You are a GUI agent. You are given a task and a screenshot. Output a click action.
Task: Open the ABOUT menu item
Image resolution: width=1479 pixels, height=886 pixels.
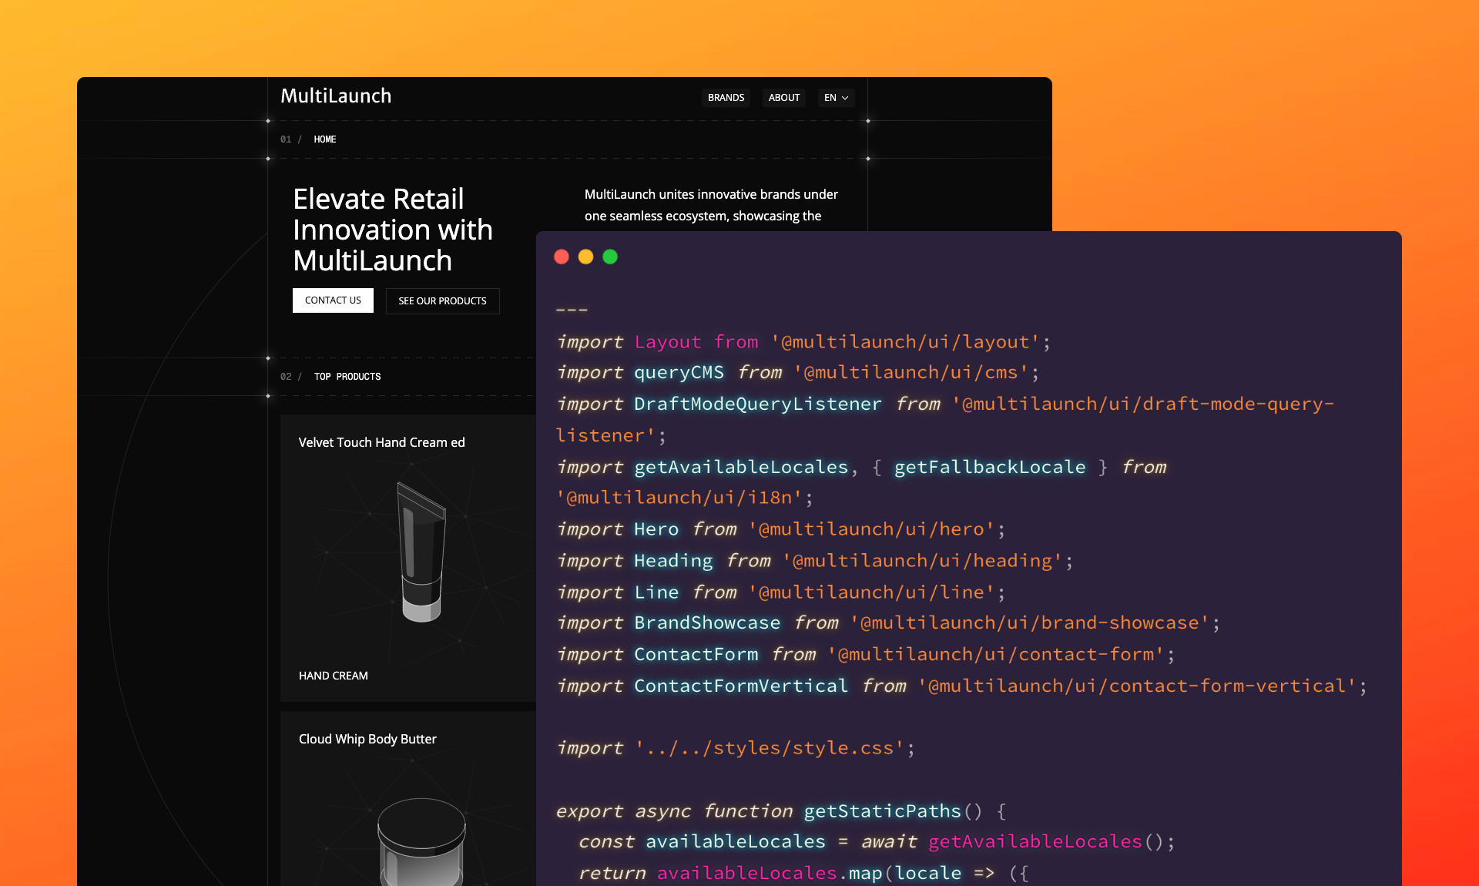(784, 98)
